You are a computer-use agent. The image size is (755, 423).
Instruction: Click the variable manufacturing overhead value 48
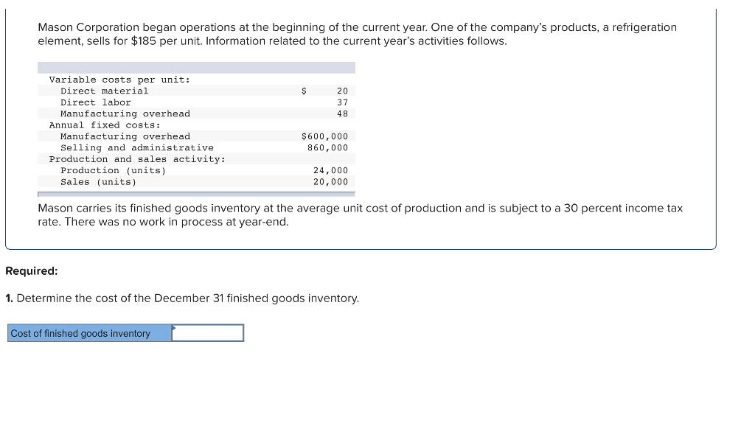click(x=342, y=113)
